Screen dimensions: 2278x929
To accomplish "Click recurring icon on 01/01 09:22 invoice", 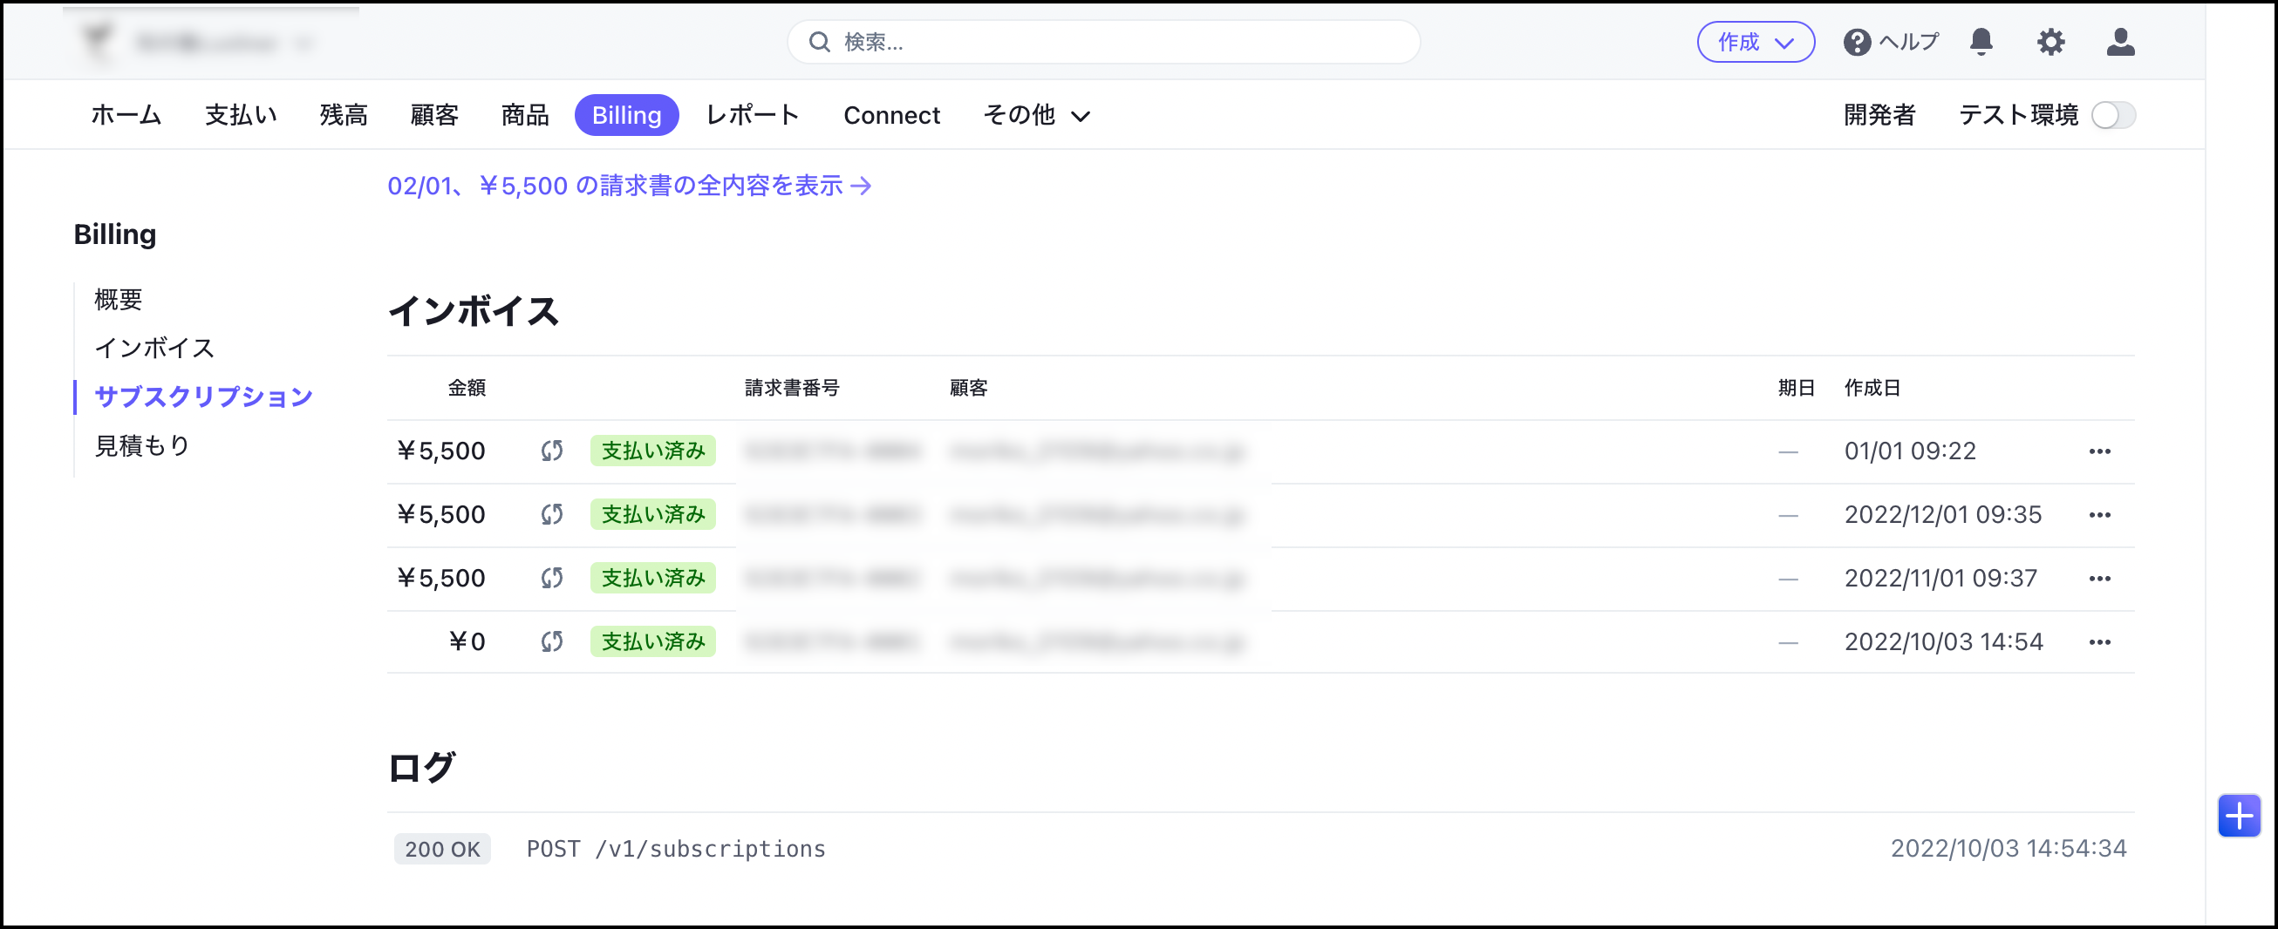I will 552,451.
